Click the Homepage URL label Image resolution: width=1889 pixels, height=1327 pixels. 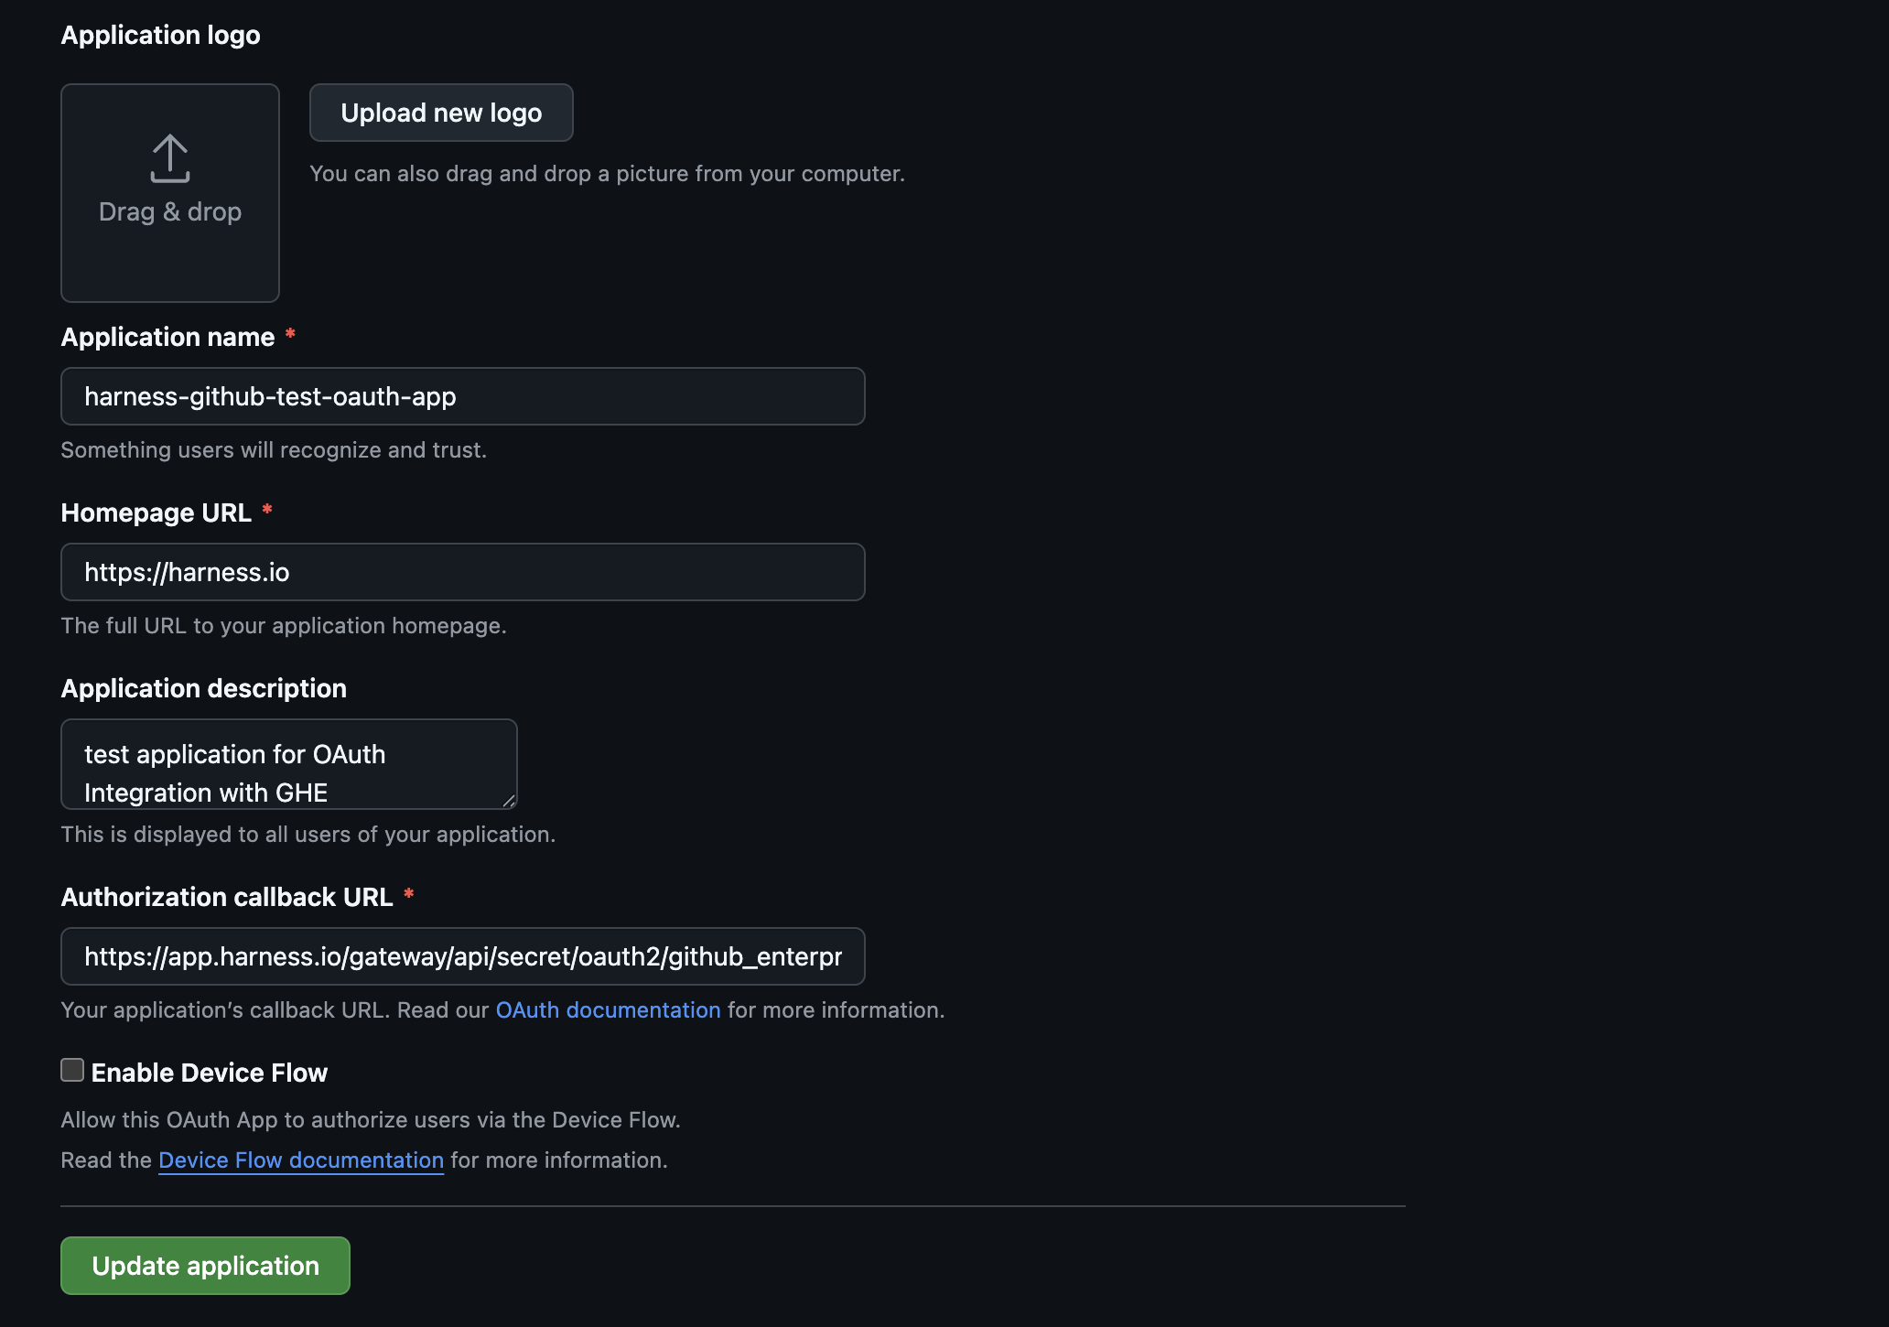156,512
